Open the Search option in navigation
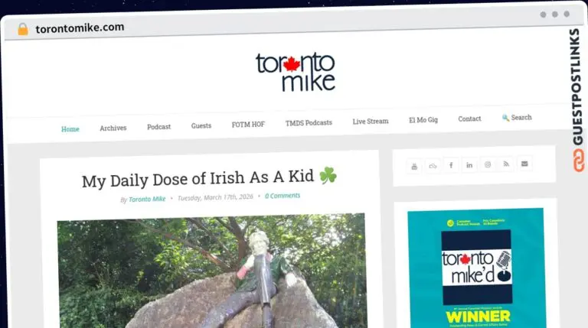 coord(517,118)
